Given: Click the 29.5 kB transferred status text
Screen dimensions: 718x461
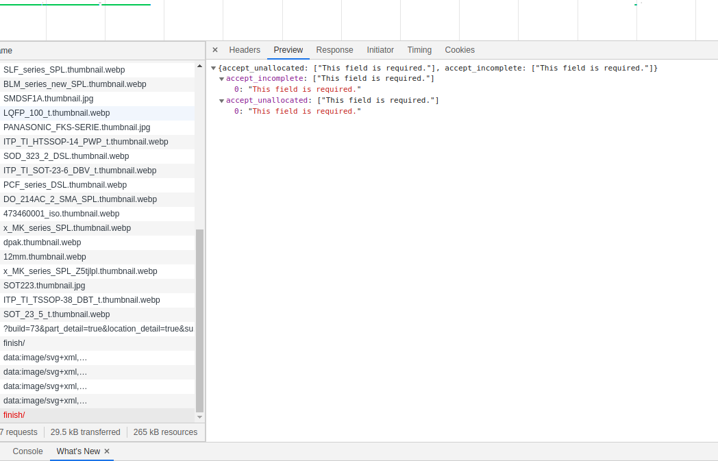Looking at the screenshot, I should click(85, 432).
